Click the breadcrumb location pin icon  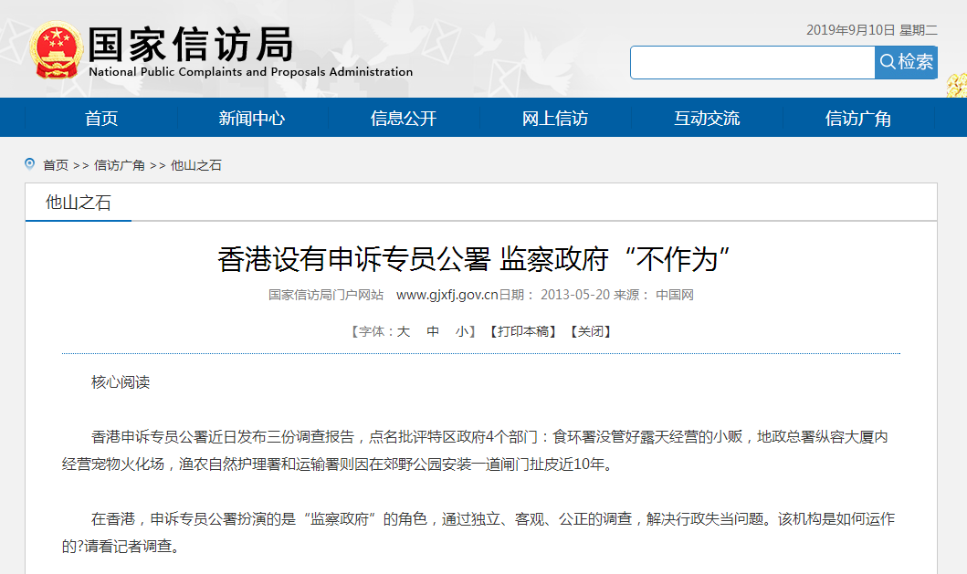click(30, 164)
